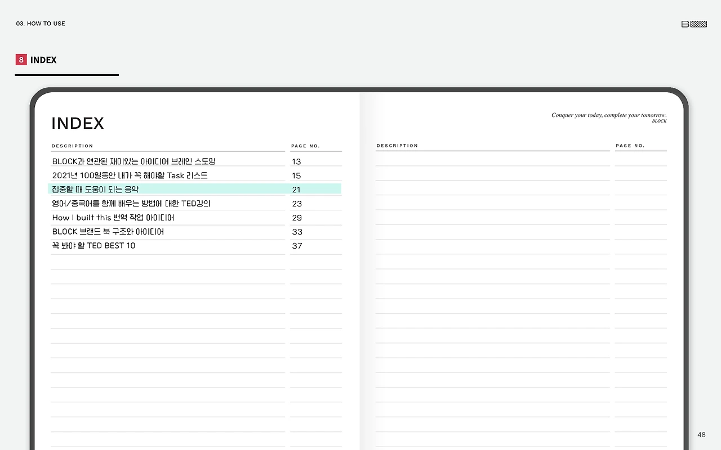This screenshot has height=450, width=721.
Task: Click the DESCRIPTION header on the left page
Action: click(72, 146)
